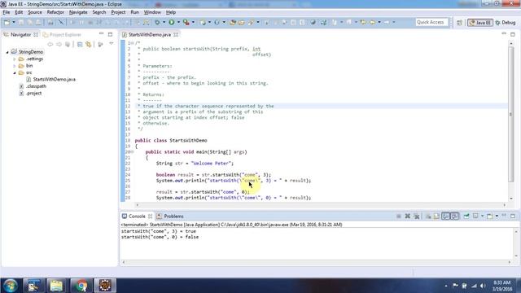The width and height of the screenshot is (521, 293).
Task: Switch to the Project Explorer tab
Action: coord(62,34)
